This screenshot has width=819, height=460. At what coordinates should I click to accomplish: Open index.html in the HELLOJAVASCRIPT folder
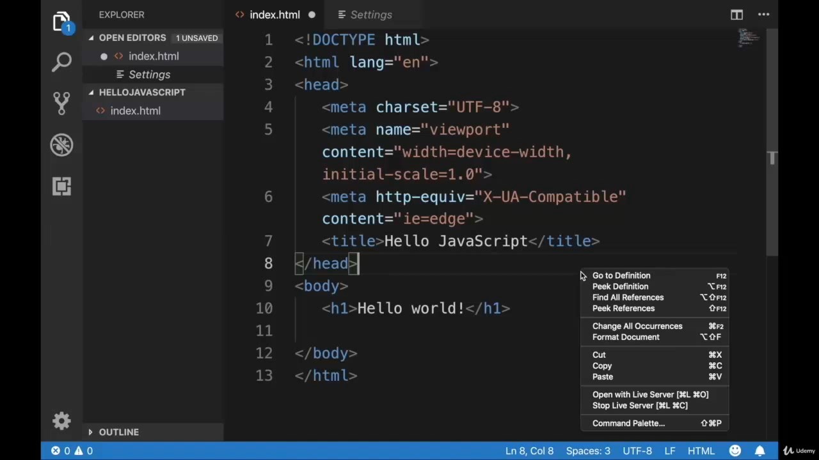tap(135, 111)
